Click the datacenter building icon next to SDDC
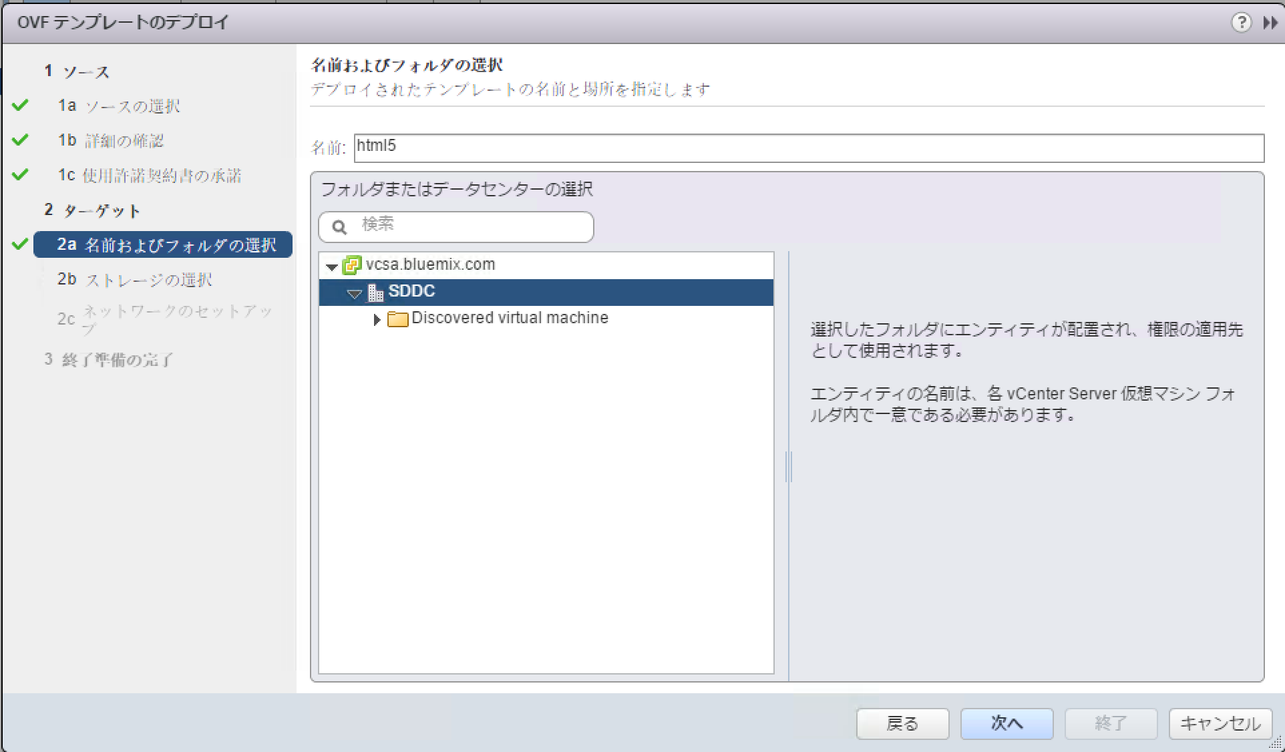 pyautogui.click(x=375, y=291)
